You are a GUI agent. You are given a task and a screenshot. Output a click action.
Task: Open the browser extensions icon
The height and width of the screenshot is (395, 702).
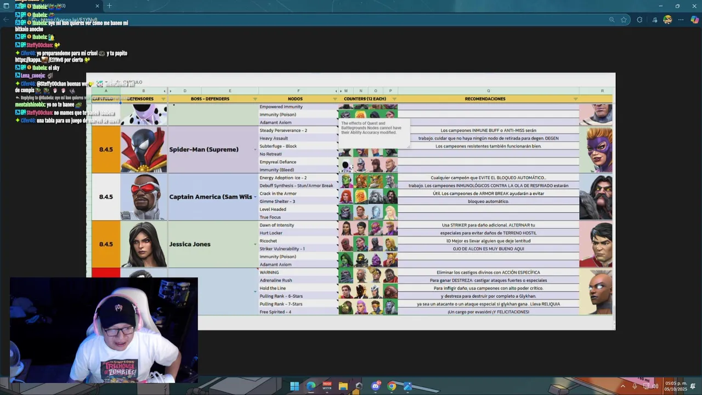[x=639, y=20]
